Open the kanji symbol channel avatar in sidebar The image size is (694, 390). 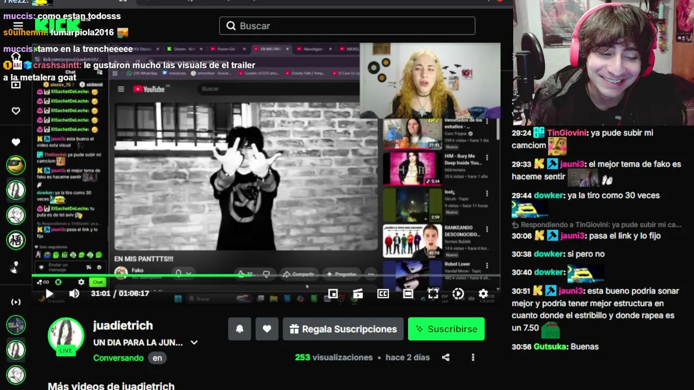[x=16, y=239]
